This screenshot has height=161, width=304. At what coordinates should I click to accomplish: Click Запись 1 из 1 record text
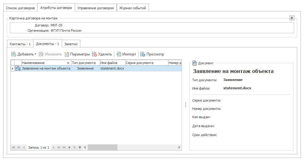[39, 147]
